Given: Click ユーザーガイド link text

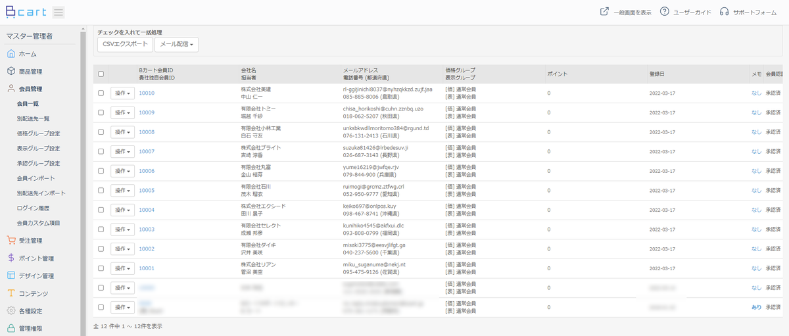Looking at the screenshot, I should point(692,12).
